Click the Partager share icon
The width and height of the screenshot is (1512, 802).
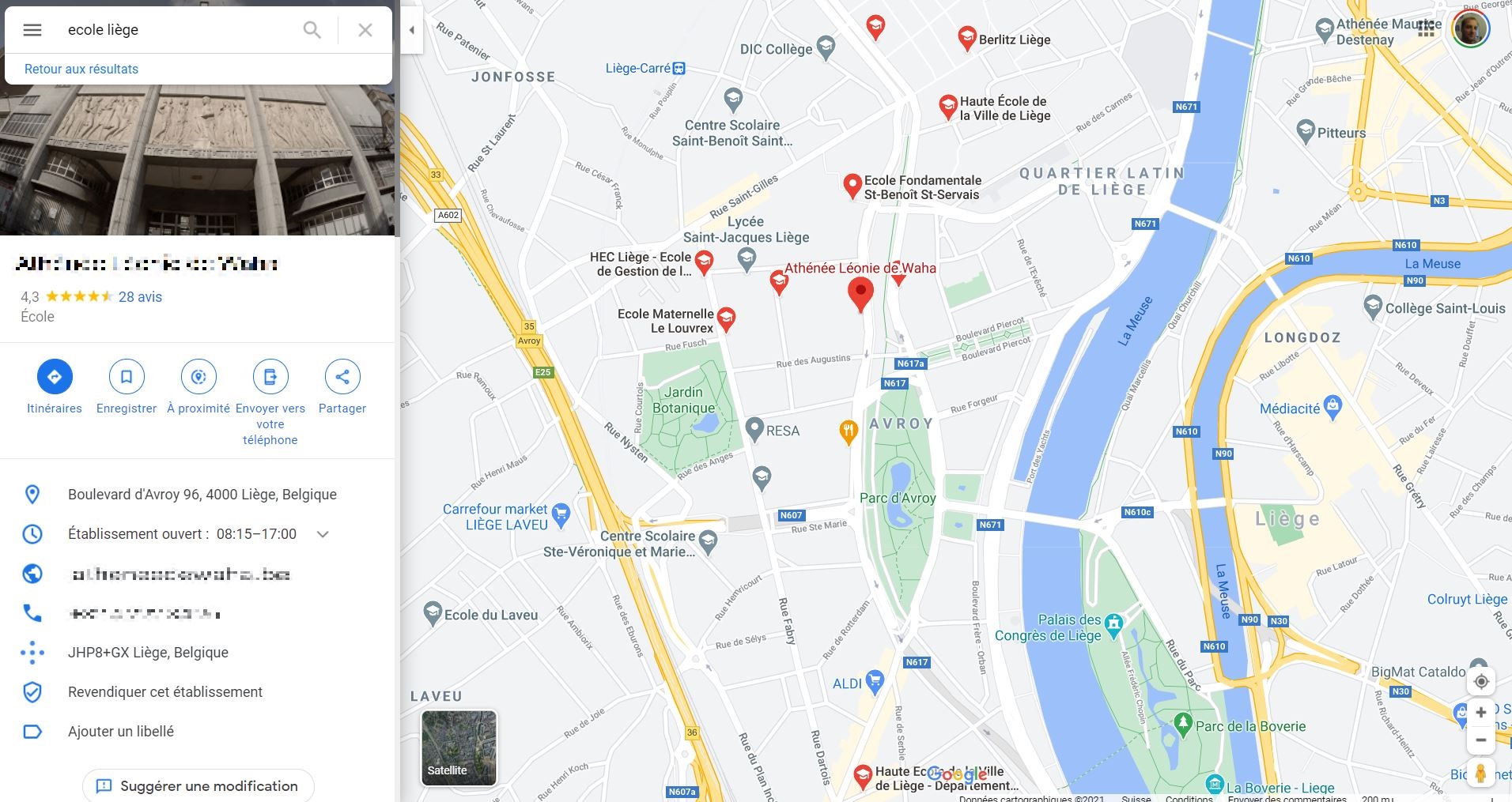(x=342, y=376)
